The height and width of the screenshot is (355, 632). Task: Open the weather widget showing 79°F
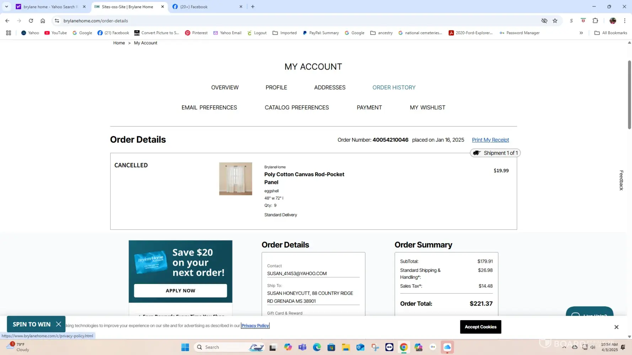click(x=18, y=347)
